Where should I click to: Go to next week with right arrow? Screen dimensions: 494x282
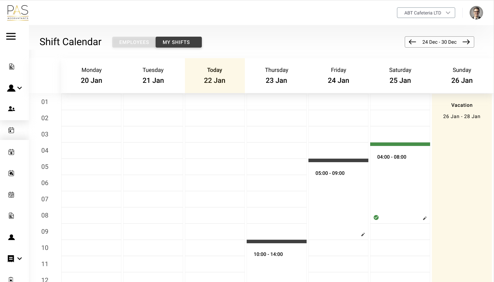(466, 42)
